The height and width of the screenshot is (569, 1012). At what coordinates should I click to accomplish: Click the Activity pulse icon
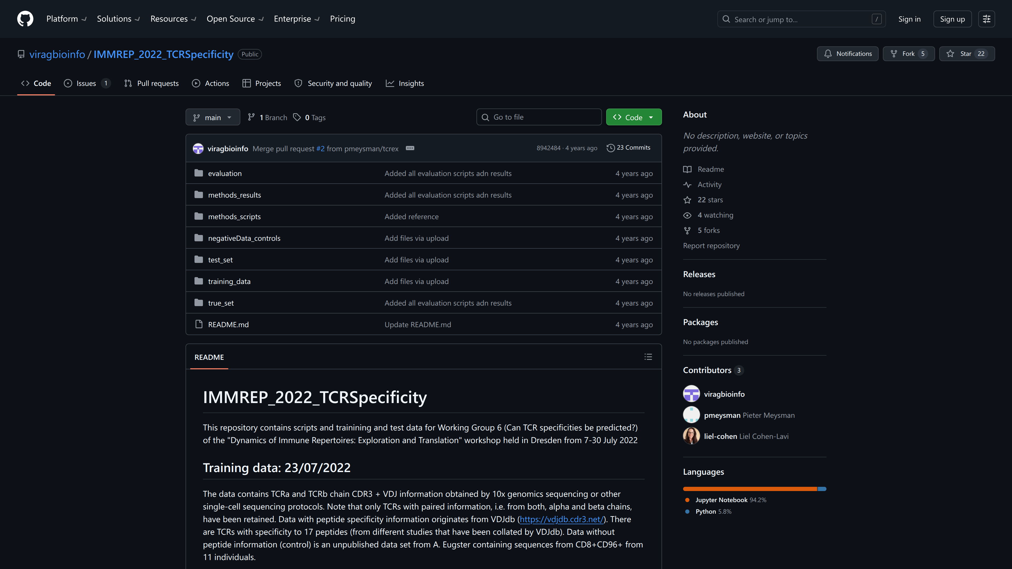click(687, 185)
